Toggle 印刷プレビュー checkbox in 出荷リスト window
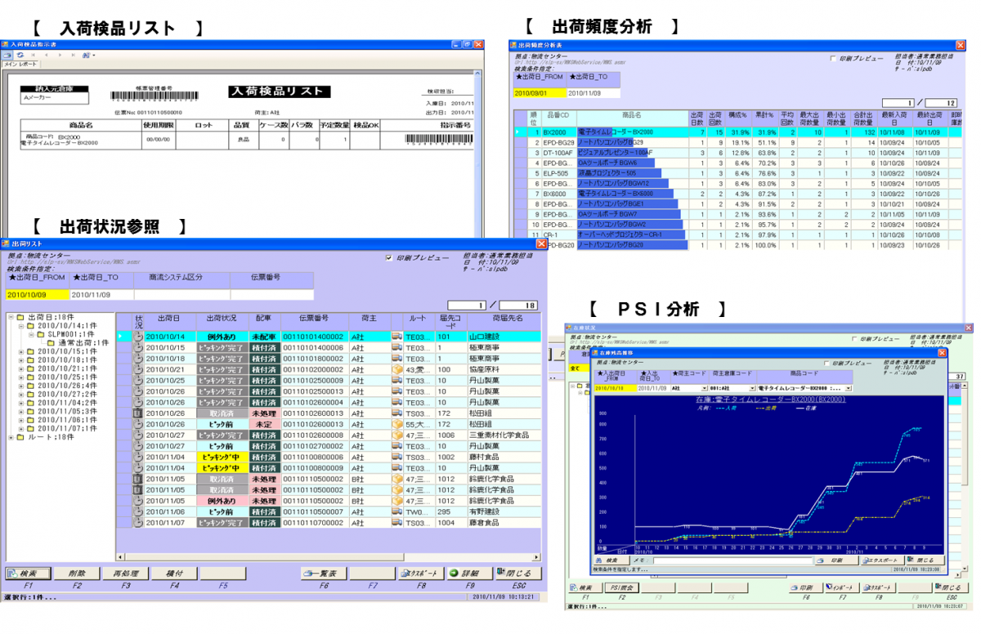Screen dimensions: 981x634 pos(389,258)
